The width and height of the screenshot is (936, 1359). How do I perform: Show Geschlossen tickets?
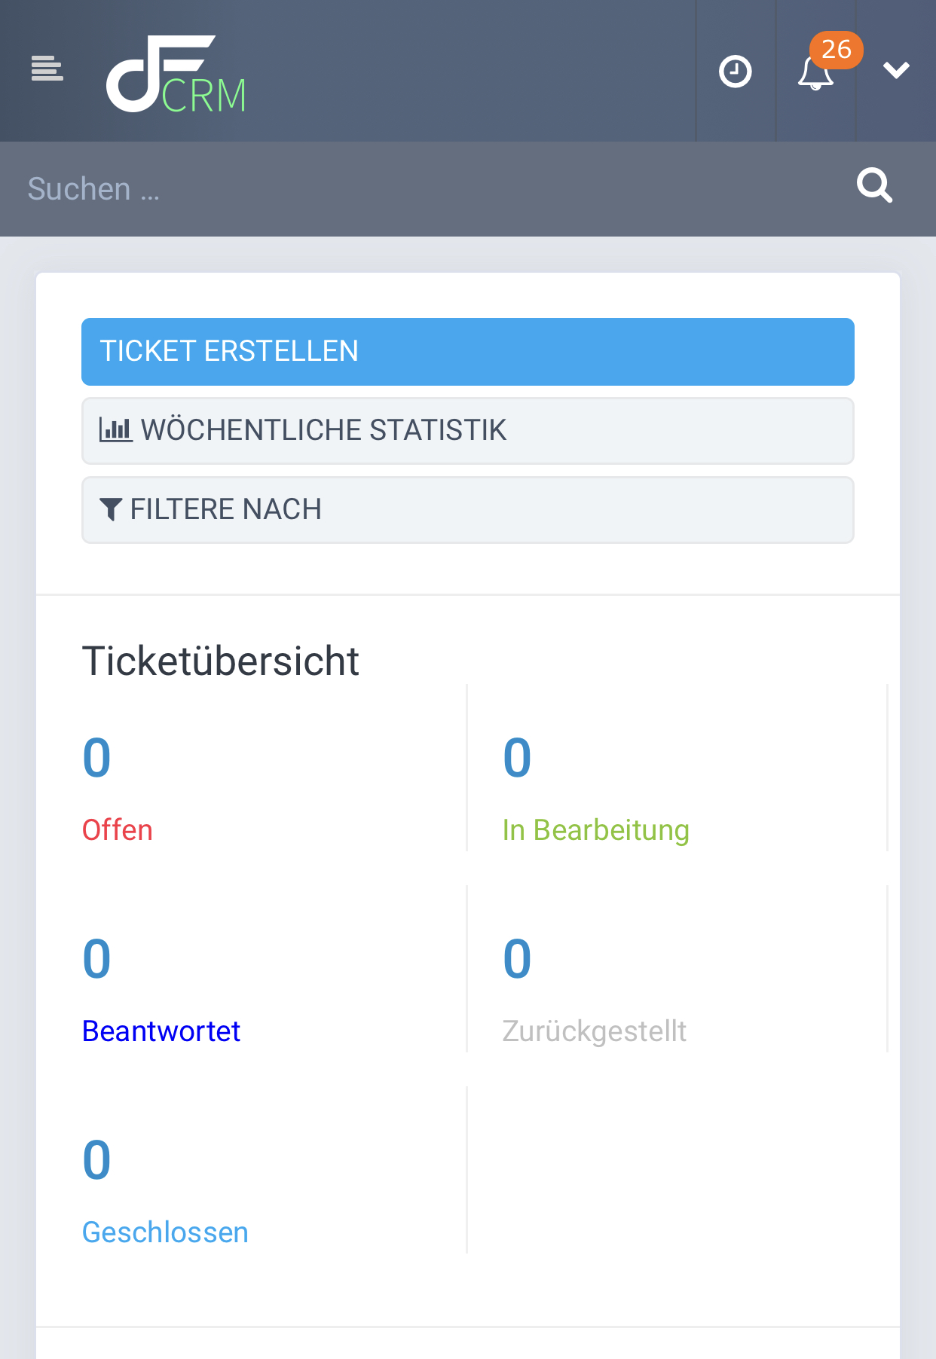pyautogui.click(x=165, y=1232)
